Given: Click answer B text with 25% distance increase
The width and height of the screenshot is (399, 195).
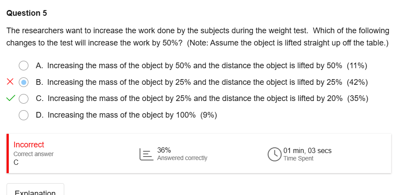Looking at the screenshot, I should pos(189,82).
